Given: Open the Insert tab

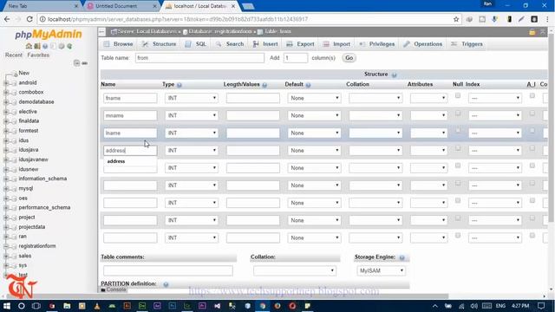Looking at the screenshot, I should pos(265,44).
